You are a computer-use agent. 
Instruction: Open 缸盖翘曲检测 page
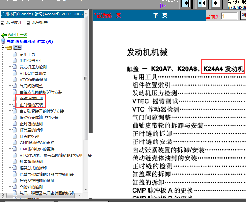click(x=31, y=162)
